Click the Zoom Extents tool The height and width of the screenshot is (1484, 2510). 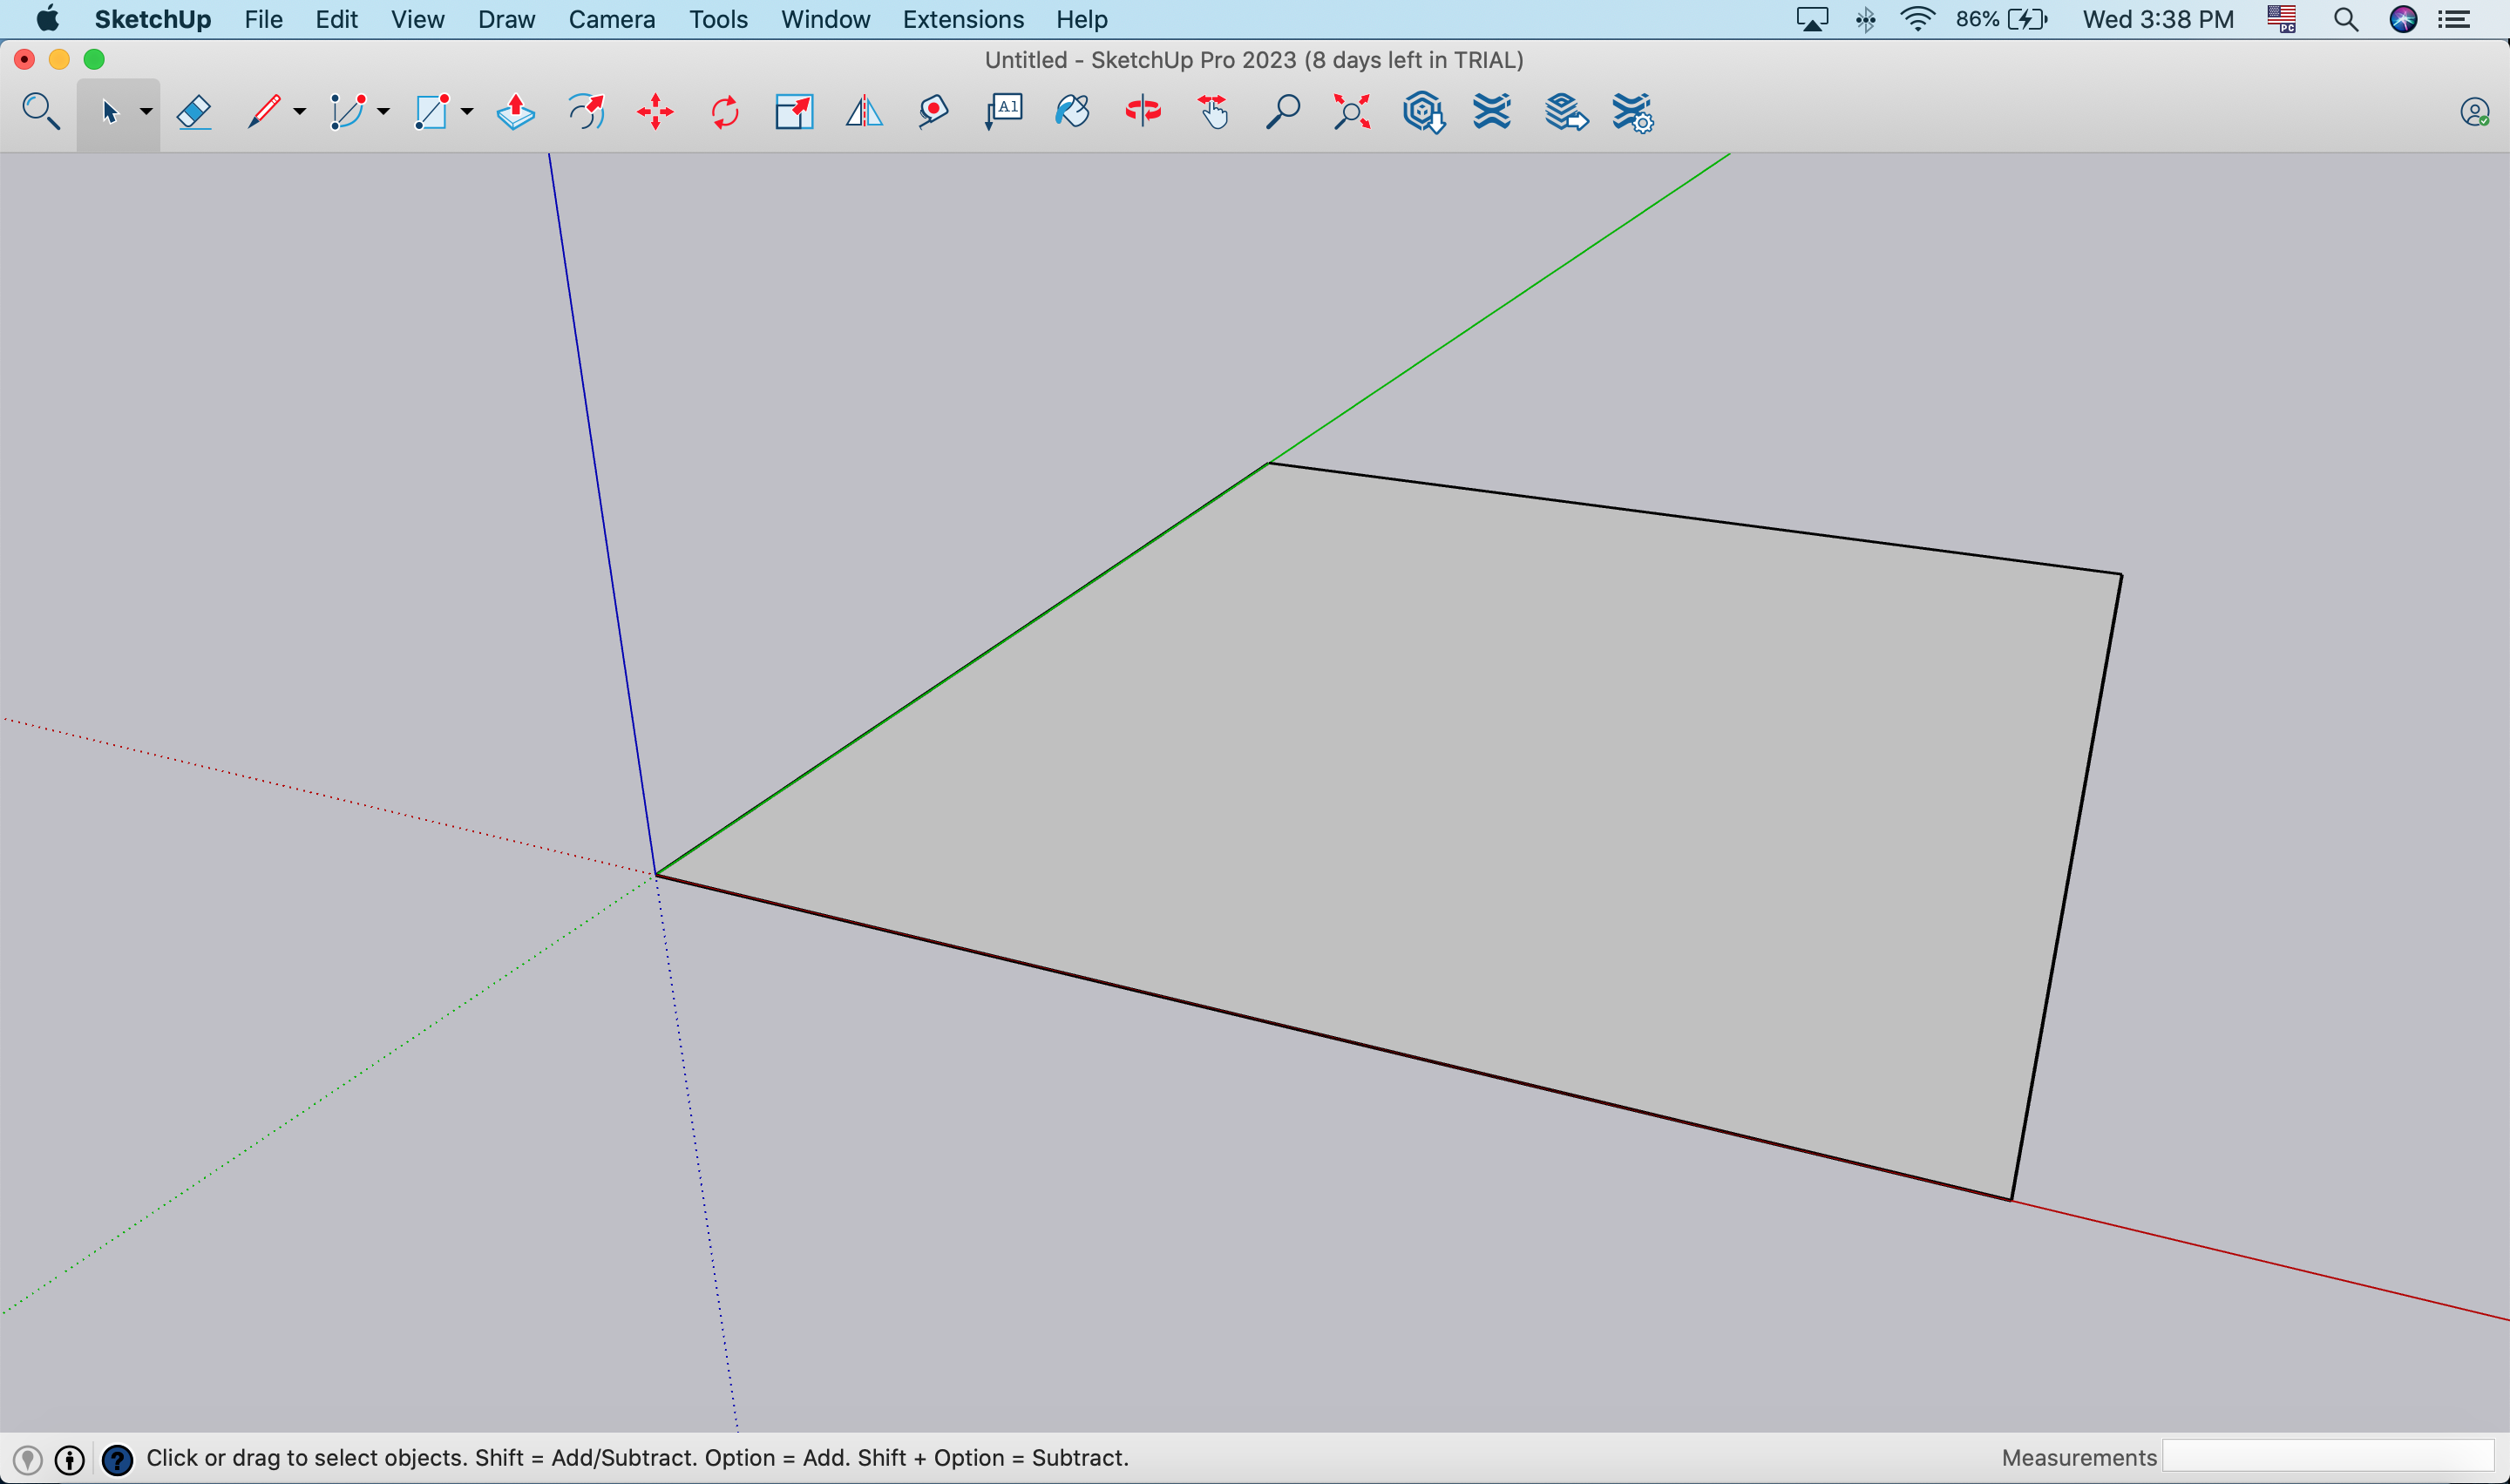pyautogui.click(x=1352, y=112)
